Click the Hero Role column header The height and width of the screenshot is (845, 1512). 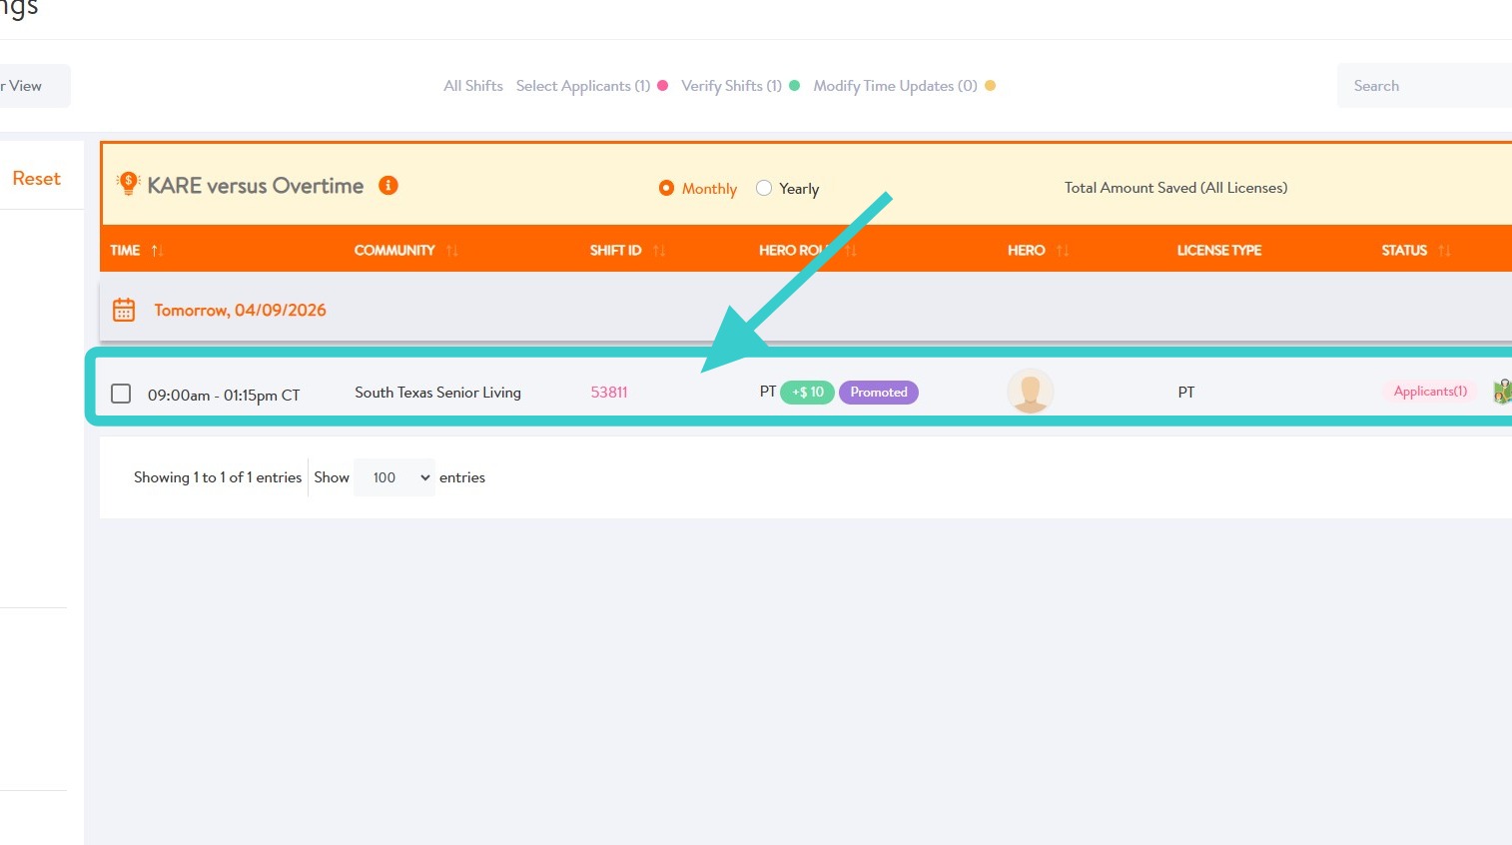pyautogui.click(x=796, y=251)
